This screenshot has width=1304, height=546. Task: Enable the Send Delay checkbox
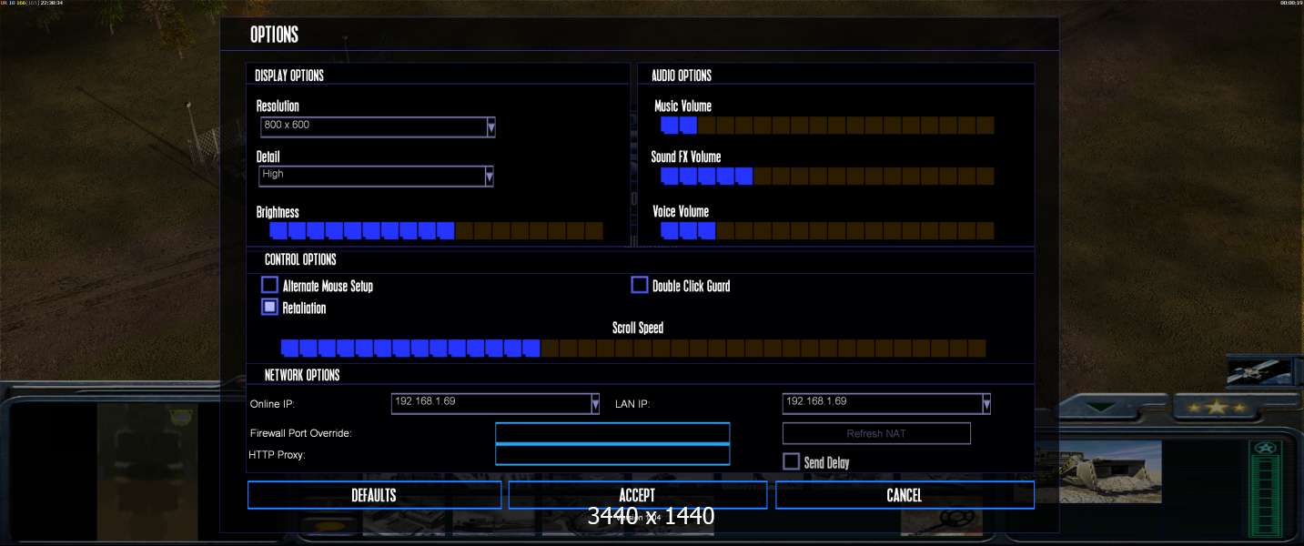point(791,461)
